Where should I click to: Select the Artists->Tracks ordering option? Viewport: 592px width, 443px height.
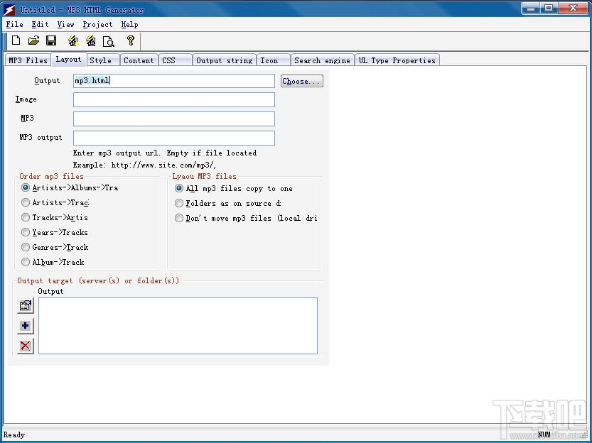pyautogui.click(x=26, y=202)
